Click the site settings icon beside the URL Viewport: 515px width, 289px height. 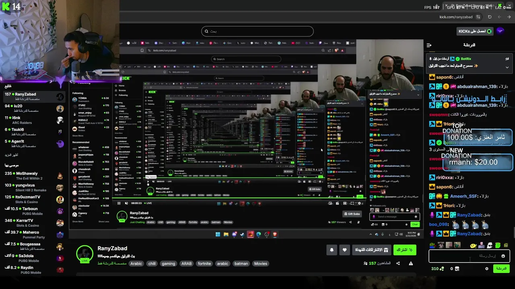478,17
